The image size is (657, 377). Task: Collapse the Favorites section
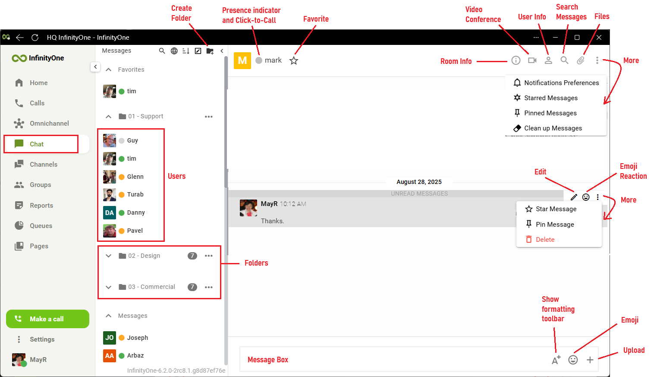tap(109, 70)
